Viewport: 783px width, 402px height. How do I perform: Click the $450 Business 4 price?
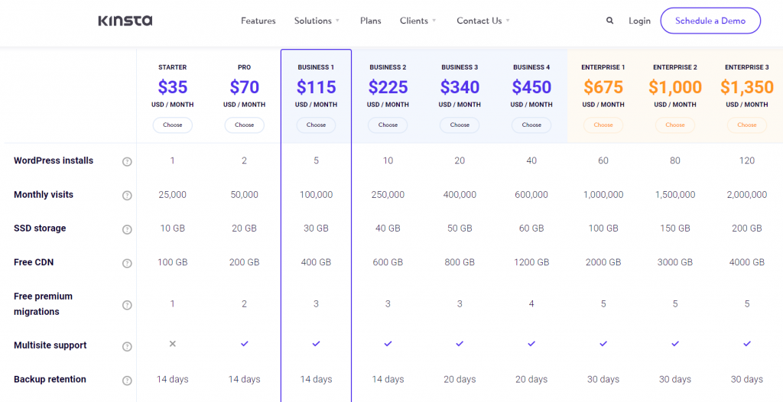(531, 87)
